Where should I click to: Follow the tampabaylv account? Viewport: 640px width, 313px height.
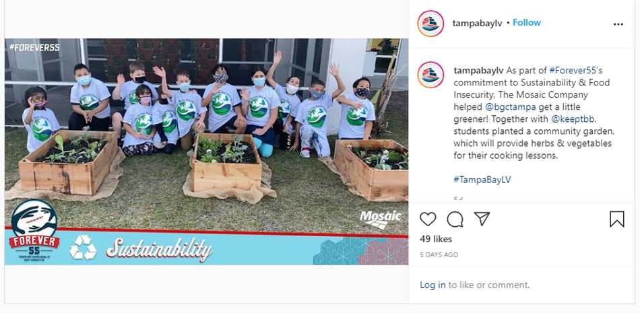pos(527,23)
